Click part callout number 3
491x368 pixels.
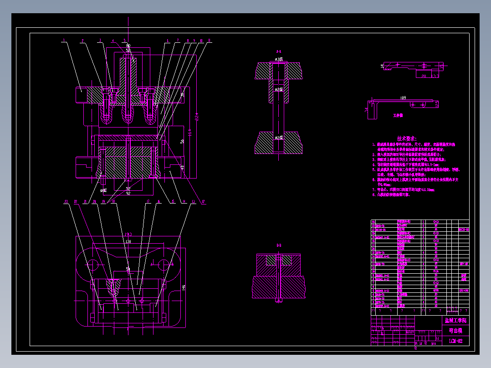click(x=100, y=40)
